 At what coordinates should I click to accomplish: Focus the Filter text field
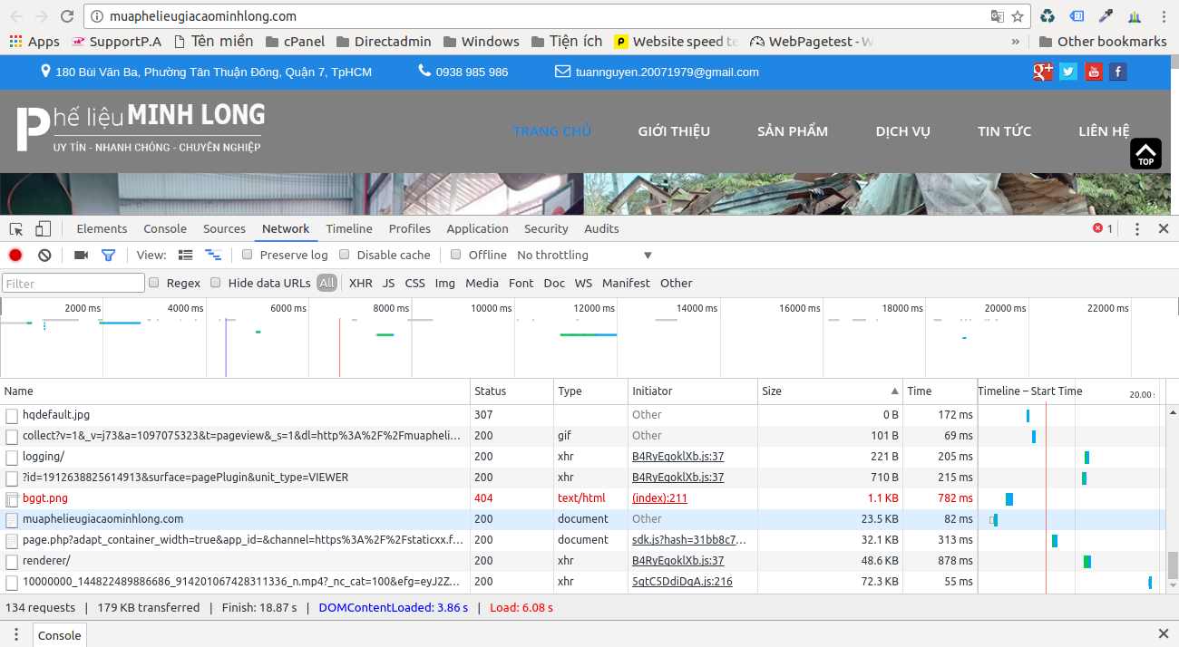click(73, 284)
